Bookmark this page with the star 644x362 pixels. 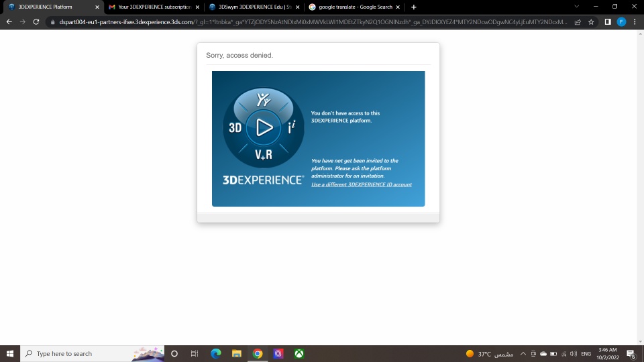tap(591, 22)
